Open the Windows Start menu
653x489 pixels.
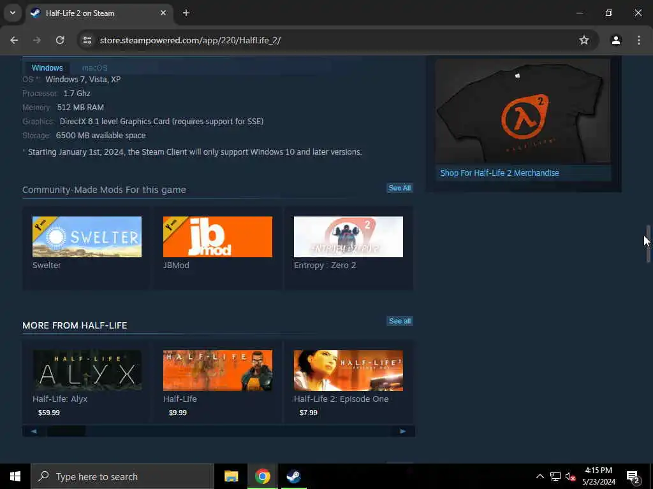15,476
